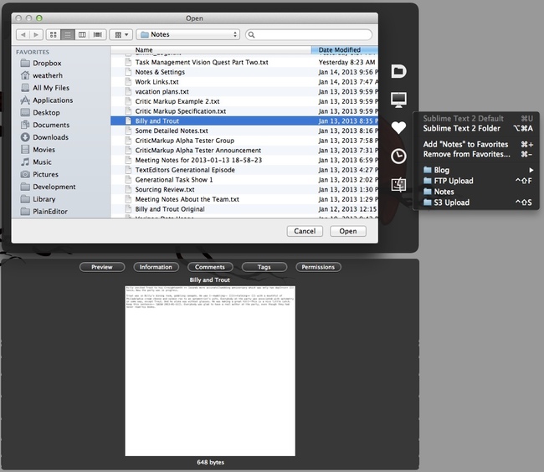Select Critic Markup Specification.txt
Viewport: 544px width, 472px height.
244,111
